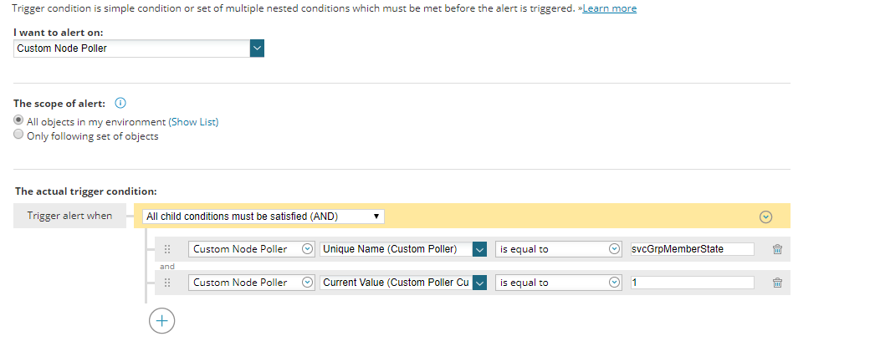Click the svcGrpMemberState value field

pyautogui.click(x=693, y=249)
